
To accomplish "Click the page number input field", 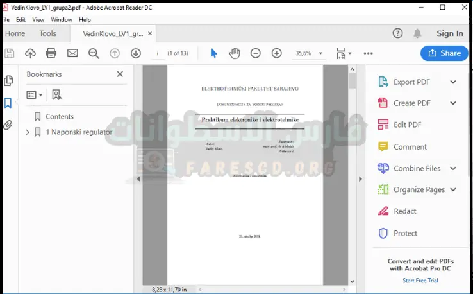I will [x=157, y=53].
